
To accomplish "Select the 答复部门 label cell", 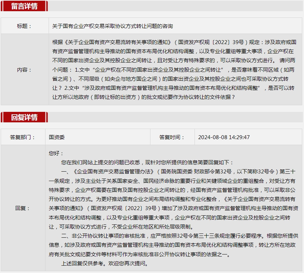I will pos(23,137).
